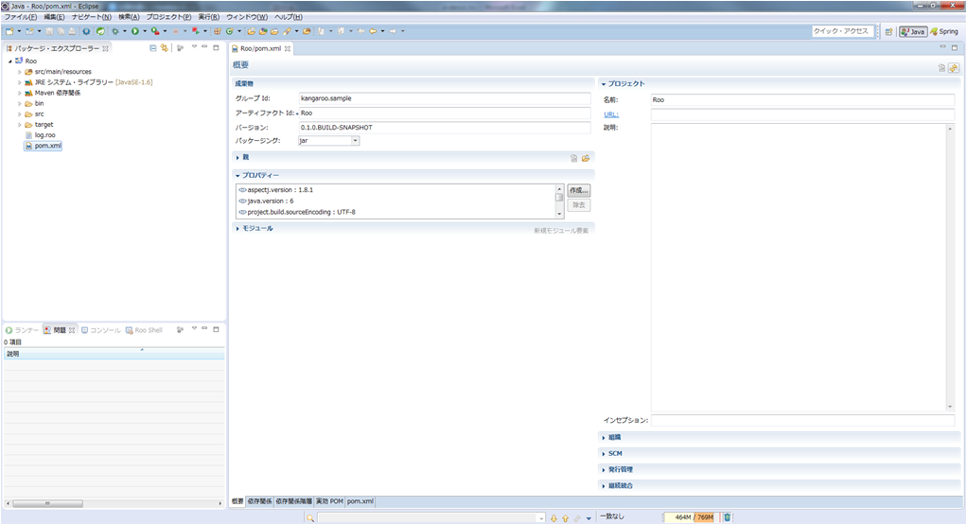This screenshot has height=525, width=967.
Task: Click the Open Perspective icon
Action: tap(888, 32)
